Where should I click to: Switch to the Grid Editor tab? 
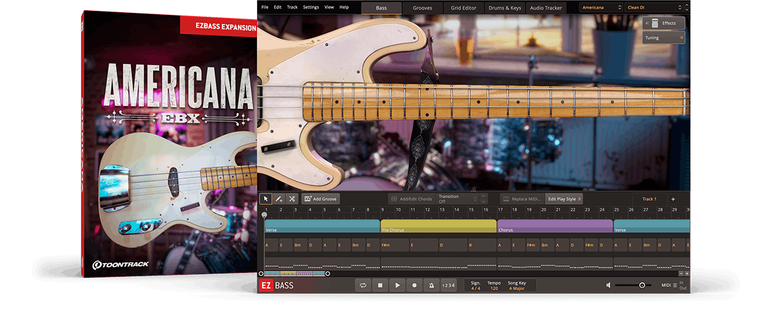[x=464, y=8]
